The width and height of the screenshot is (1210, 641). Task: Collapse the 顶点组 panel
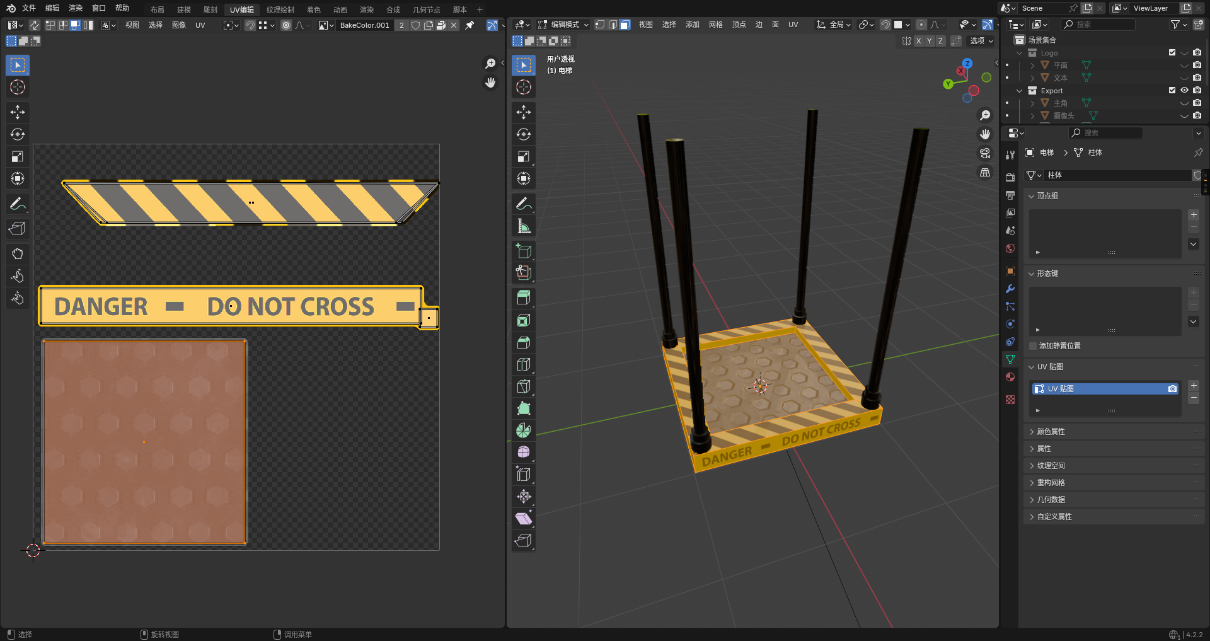(1032, 196)
